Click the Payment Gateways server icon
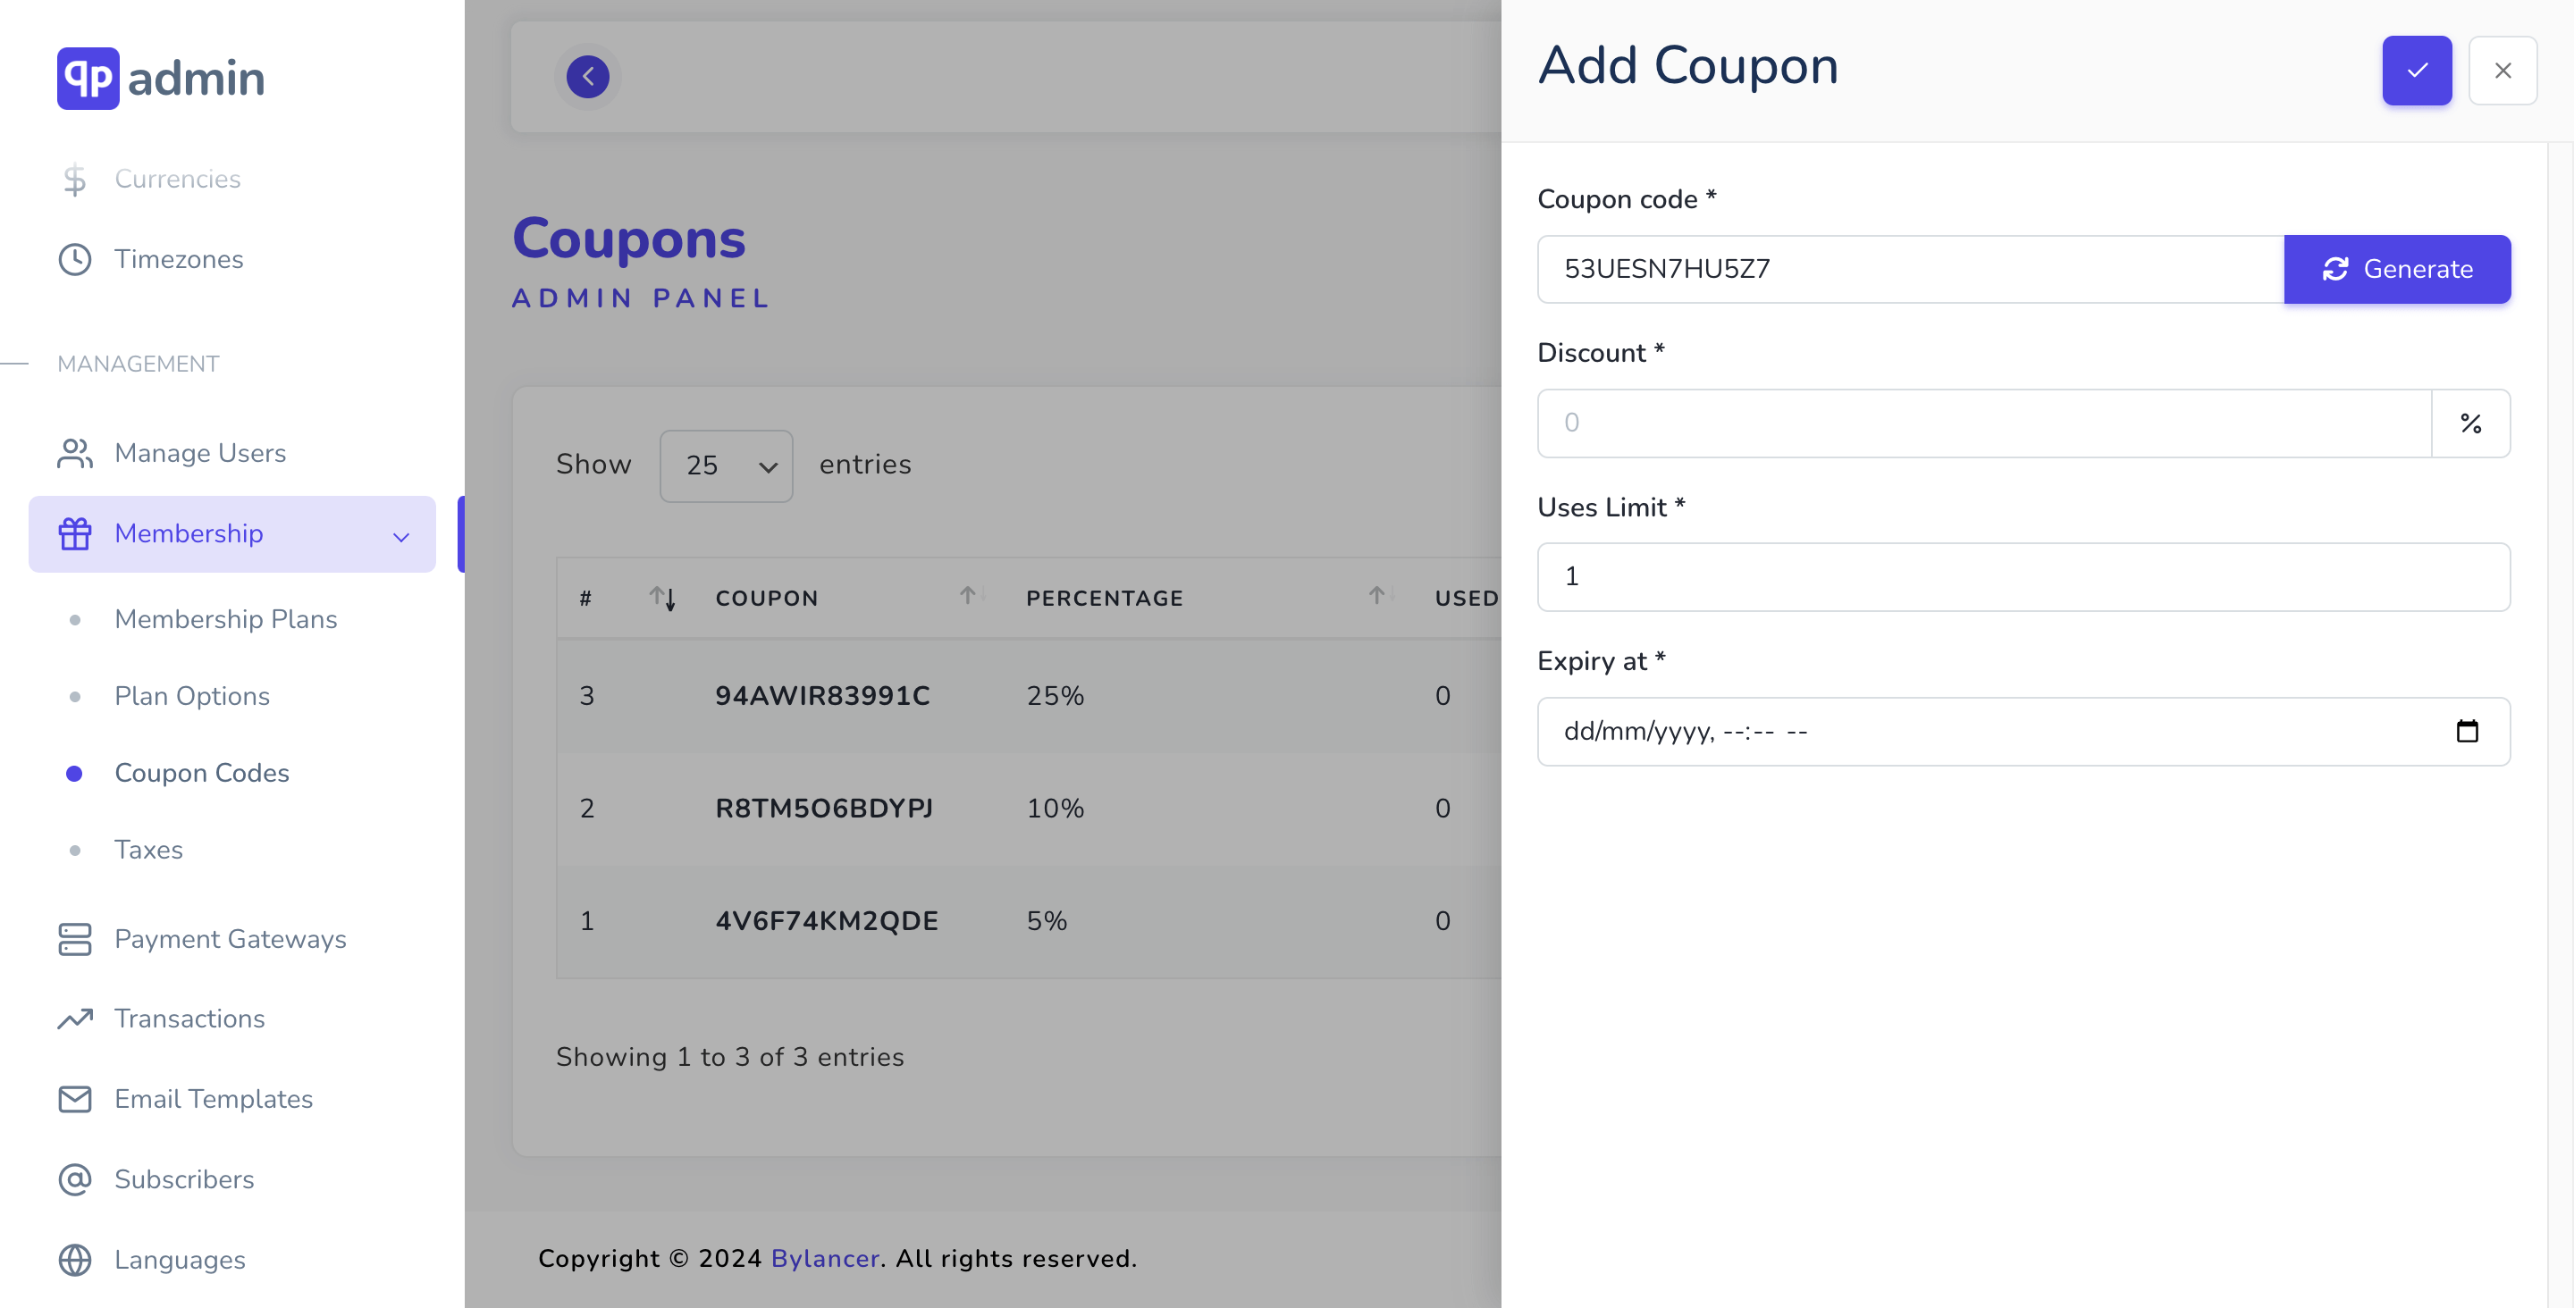The height and width of the screenshot is (1308, 2574). pos(75,939)
